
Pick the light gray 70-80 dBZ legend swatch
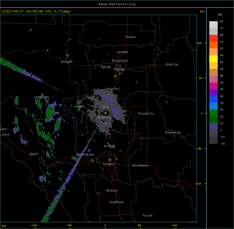213,24
